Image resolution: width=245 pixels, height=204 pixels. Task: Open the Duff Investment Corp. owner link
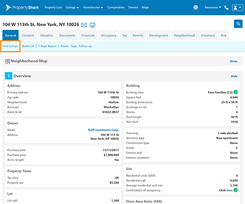(x=103, y=130)
